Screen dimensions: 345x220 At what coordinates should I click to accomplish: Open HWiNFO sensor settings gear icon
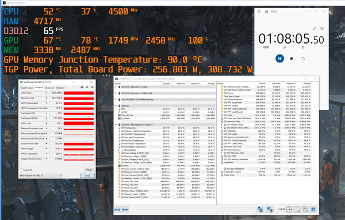point(305,210)
